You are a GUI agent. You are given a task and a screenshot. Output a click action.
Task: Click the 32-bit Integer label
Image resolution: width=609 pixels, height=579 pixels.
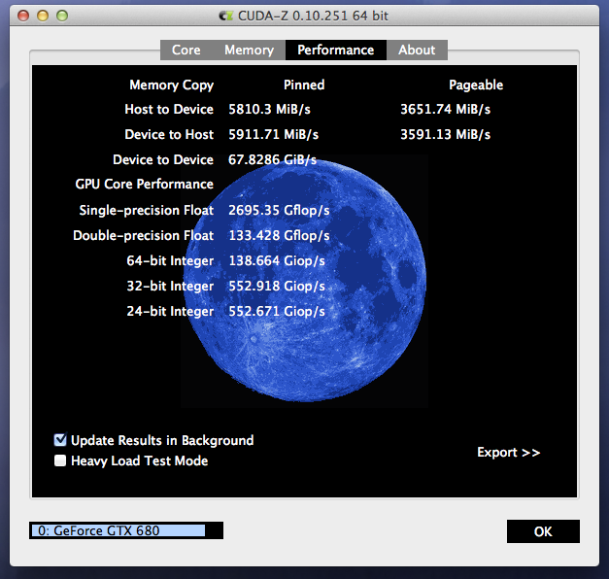170,286
